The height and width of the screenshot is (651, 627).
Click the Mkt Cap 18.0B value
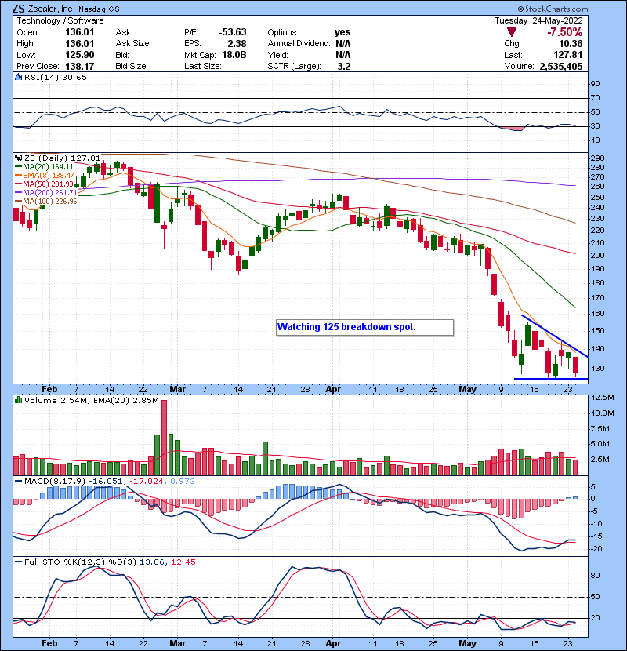pos(234,55)
